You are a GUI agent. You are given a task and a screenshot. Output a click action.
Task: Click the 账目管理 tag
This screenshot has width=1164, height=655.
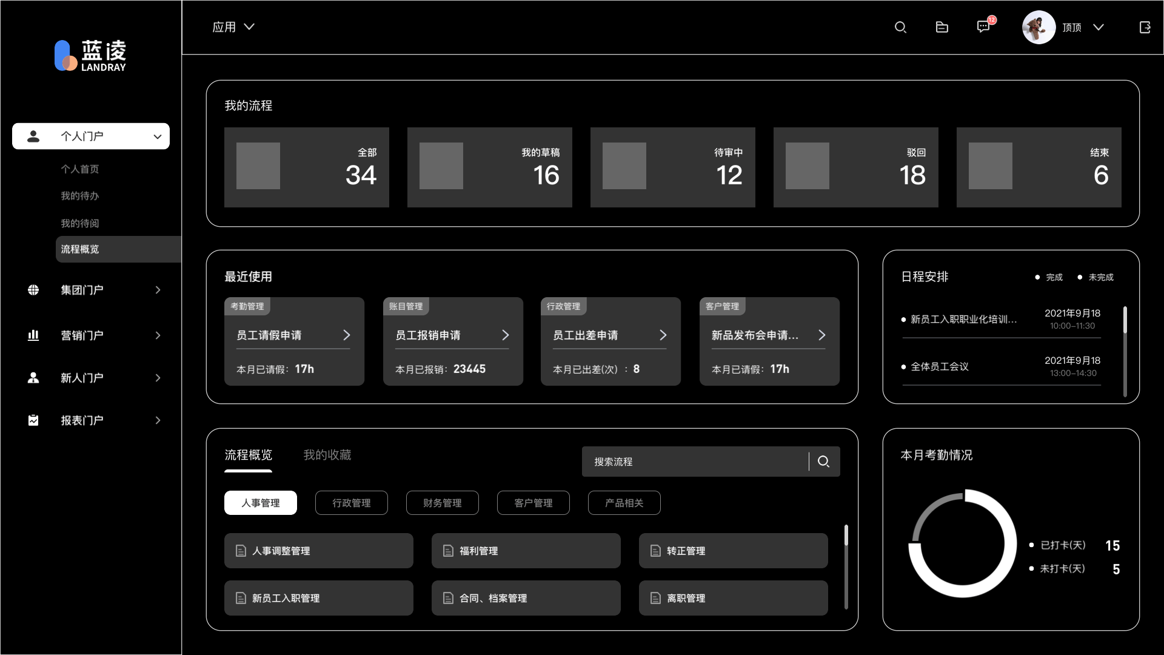click(x=406, y=306)
